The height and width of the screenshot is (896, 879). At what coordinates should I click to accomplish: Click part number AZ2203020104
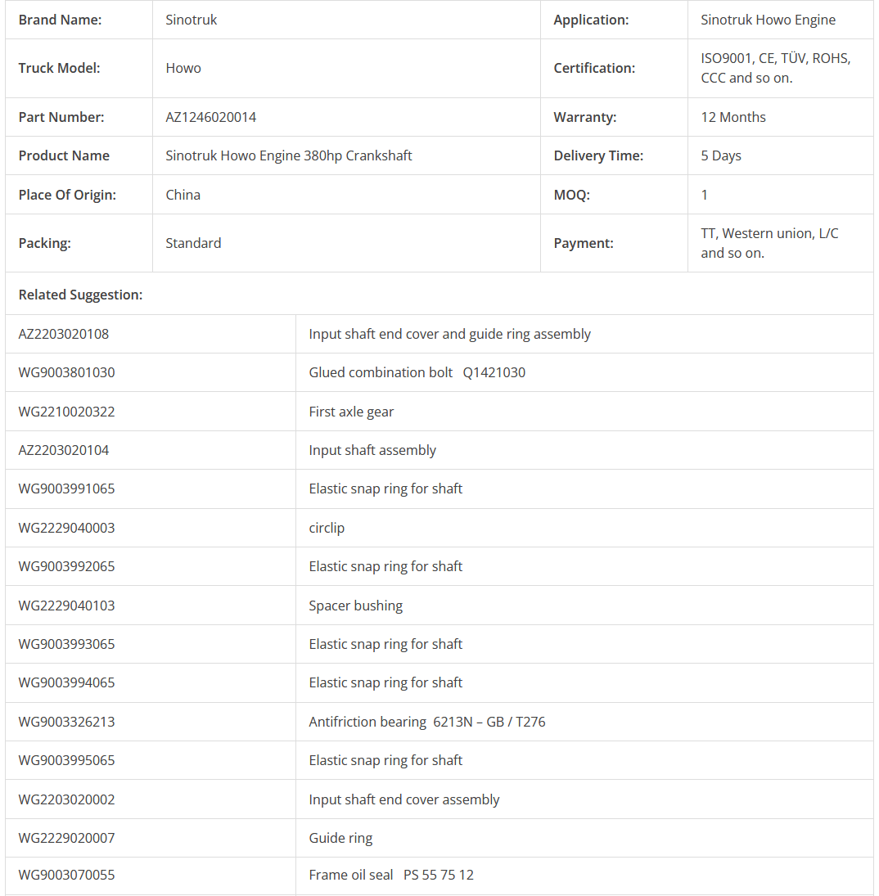(64, 450)
